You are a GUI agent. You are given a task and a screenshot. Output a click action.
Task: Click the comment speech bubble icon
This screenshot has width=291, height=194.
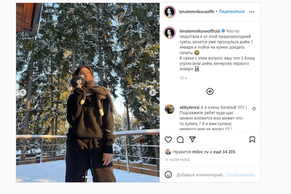pos(180,139)
